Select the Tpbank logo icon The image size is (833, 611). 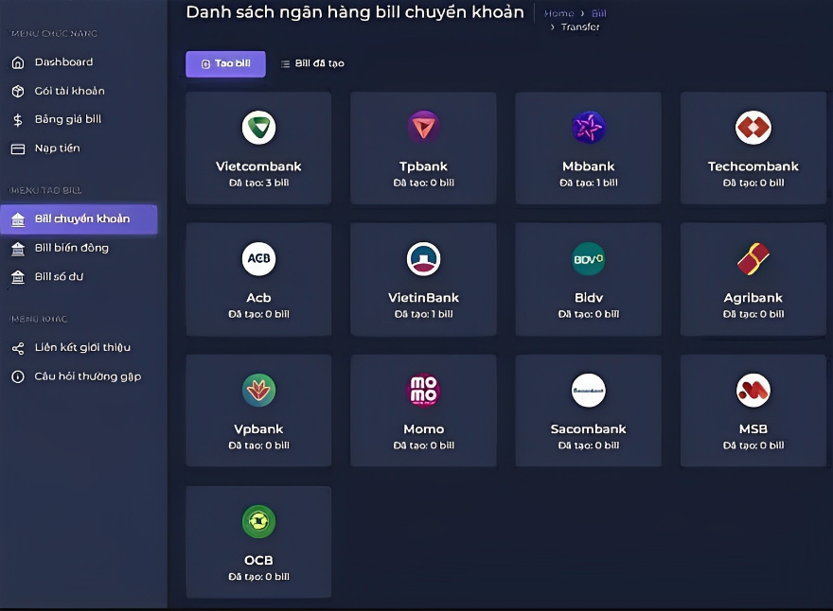pyautogui.click(x=423, y=128)
